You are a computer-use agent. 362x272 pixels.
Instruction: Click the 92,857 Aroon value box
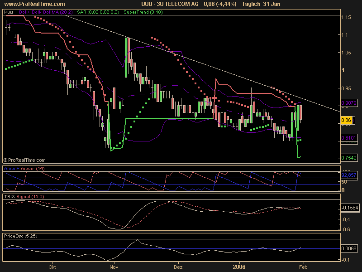point(349,175)
